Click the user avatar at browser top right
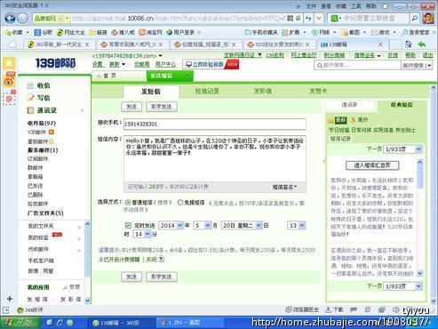 click(x=427, y=19)
